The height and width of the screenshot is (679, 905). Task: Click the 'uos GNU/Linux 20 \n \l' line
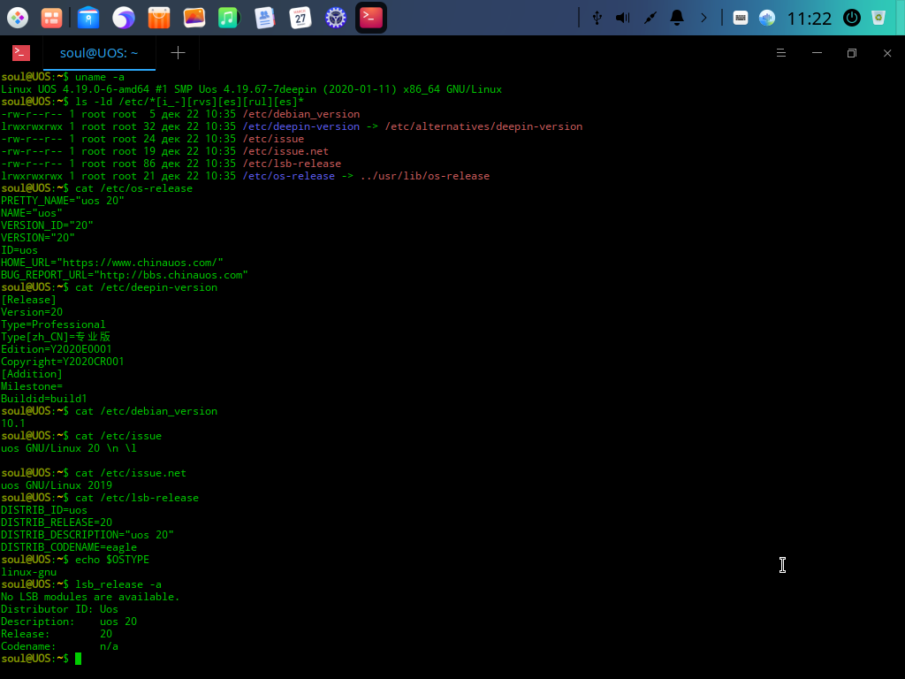click(69, 448)
